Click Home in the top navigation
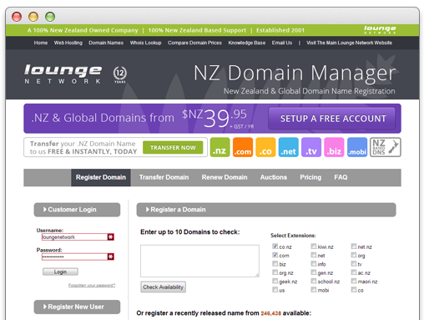Image resolution: width=424 pixels, height=320 pixels. [x=41, y=43]
